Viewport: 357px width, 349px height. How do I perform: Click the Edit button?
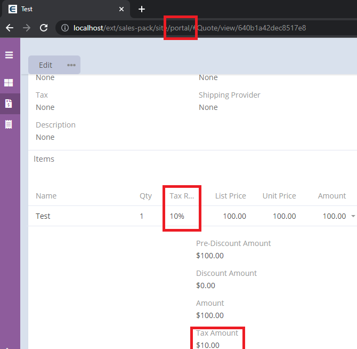click(46, 65)
